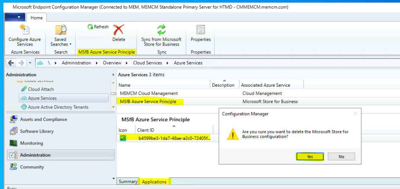Screen dimensions: 400x189
Task: Click Sync from Microsoft Store for Business icon
Action: coord(161,30)
